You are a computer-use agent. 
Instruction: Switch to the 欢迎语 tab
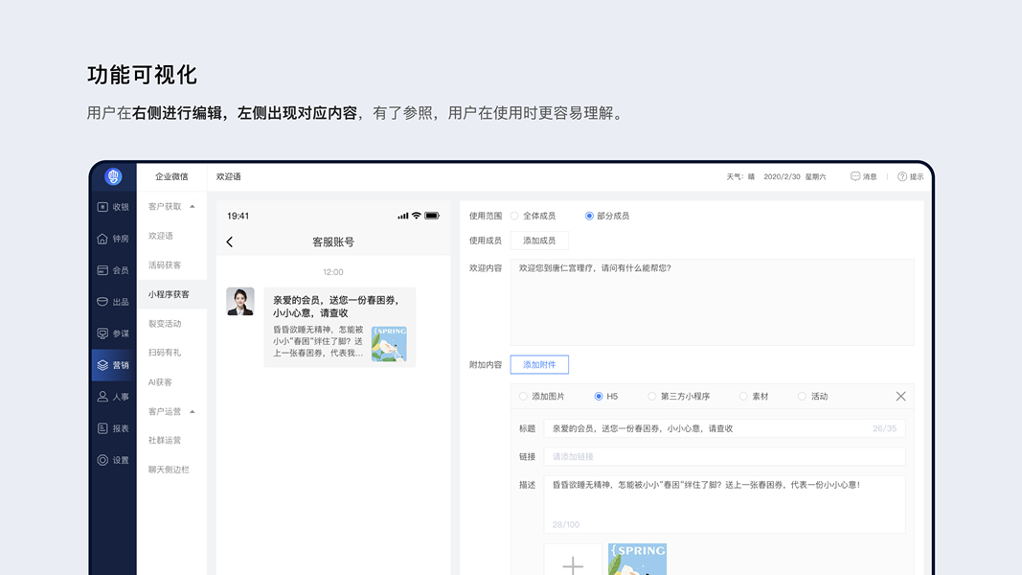229,176
